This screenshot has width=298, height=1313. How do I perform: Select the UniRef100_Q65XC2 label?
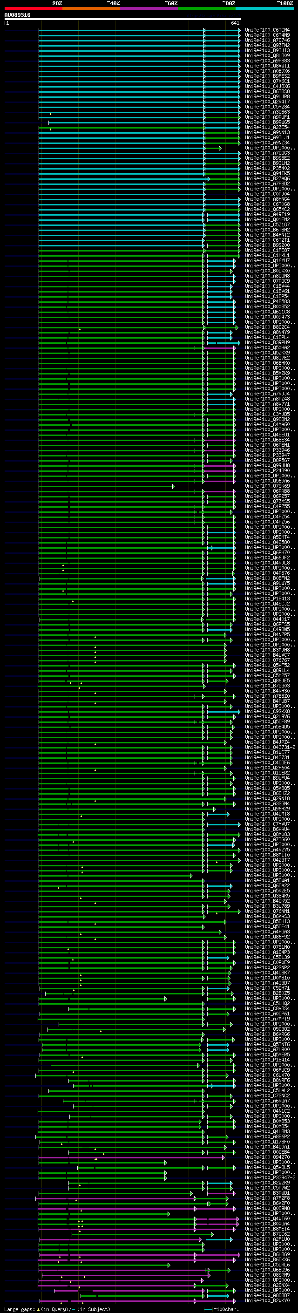coord(267,210)
